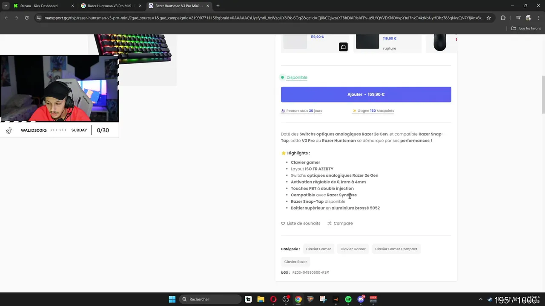View site information icon in address bar
This screenshot has height=306, width=545.
tap(39, 18)
